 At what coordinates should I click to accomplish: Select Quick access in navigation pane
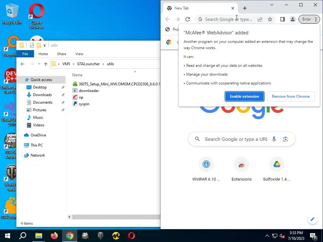[41, 80]
